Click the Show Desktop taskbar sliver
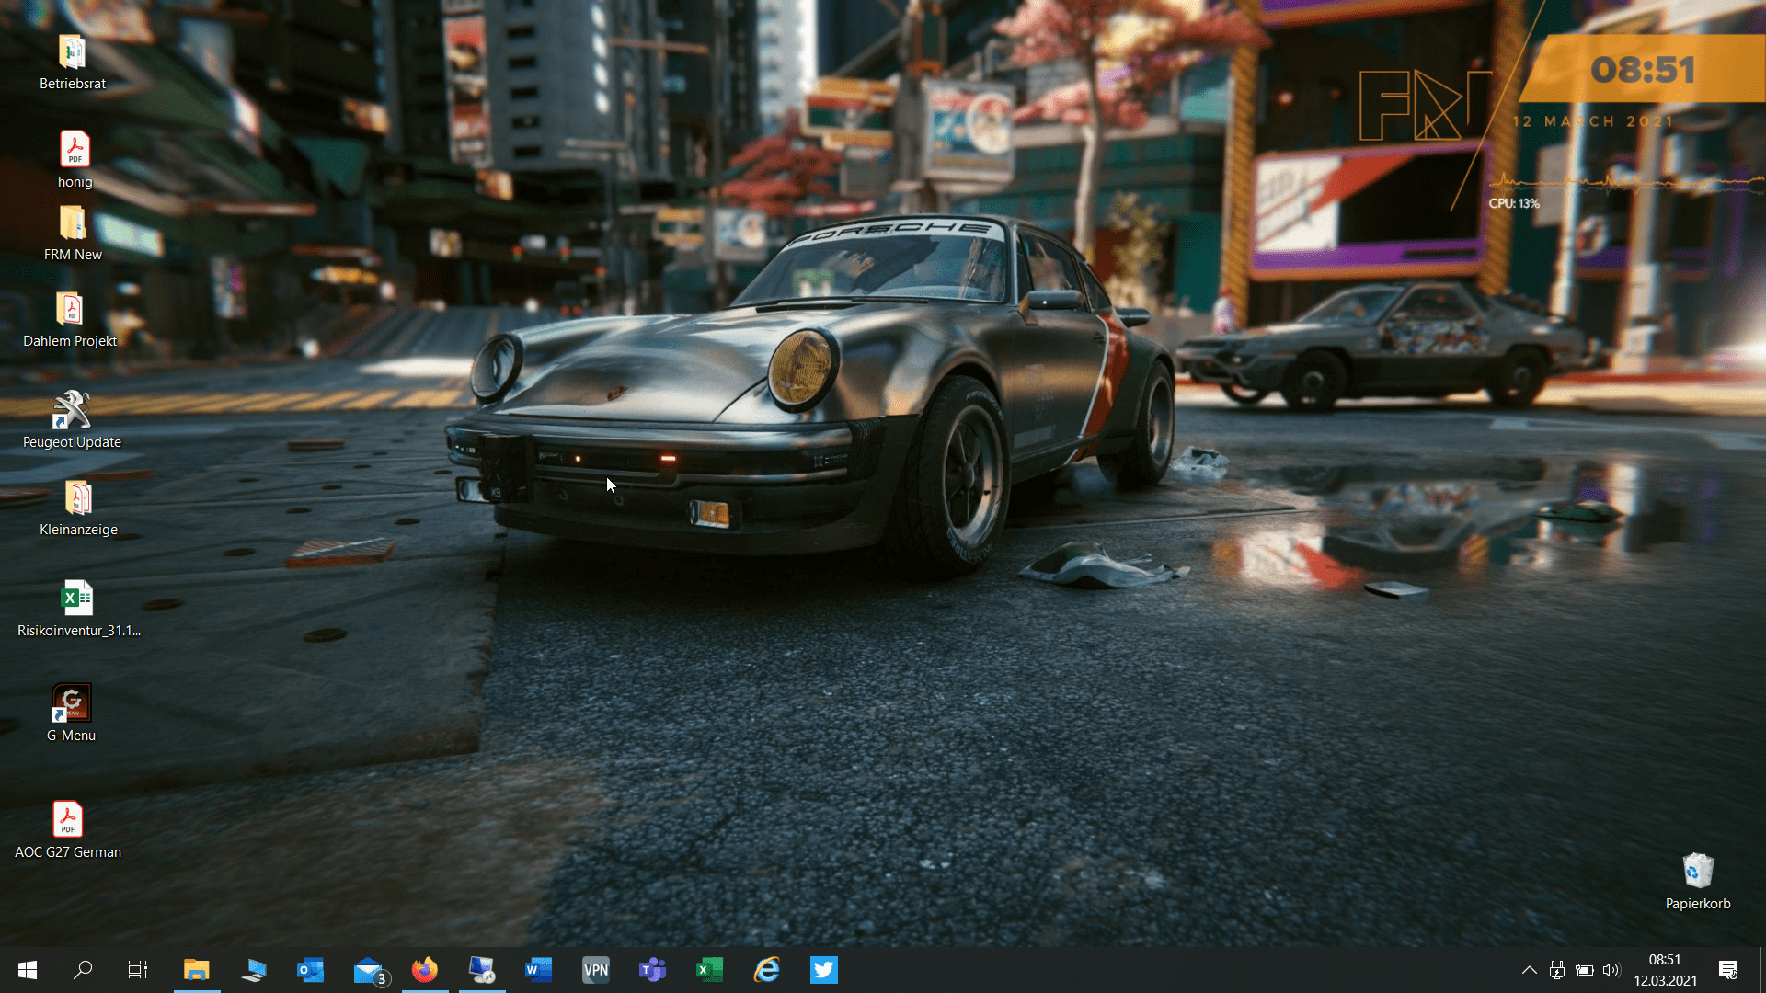 (1762, 970)
